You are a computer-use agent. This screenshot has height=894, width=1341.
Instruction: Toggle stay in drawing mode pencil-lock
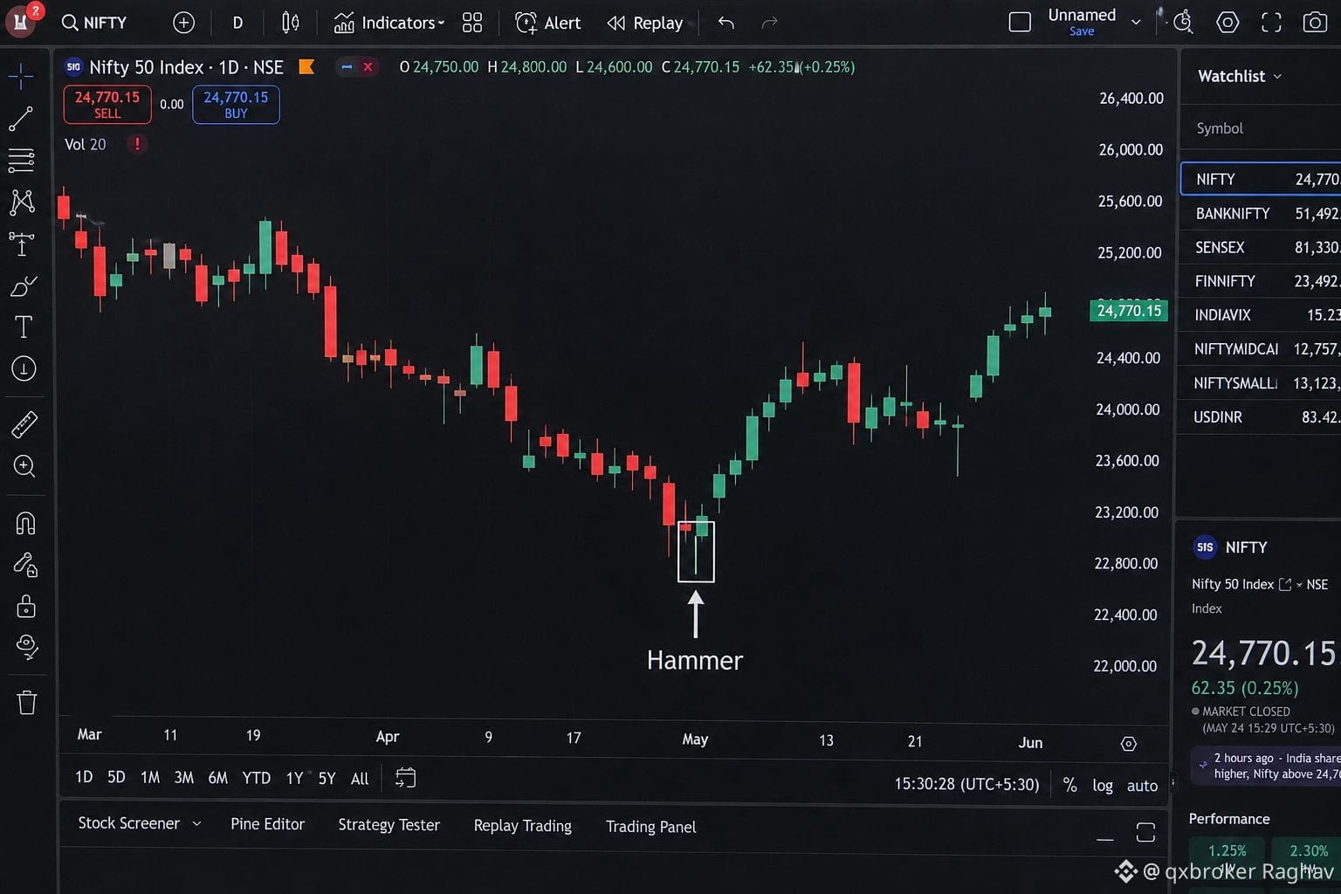tap(25, 565)
